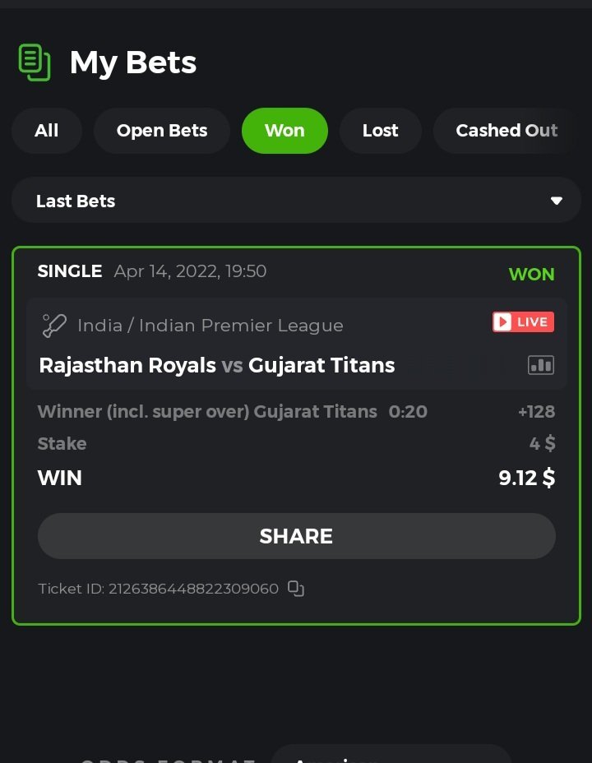Copy the Ticket ID using copy icon

(296, 589)
